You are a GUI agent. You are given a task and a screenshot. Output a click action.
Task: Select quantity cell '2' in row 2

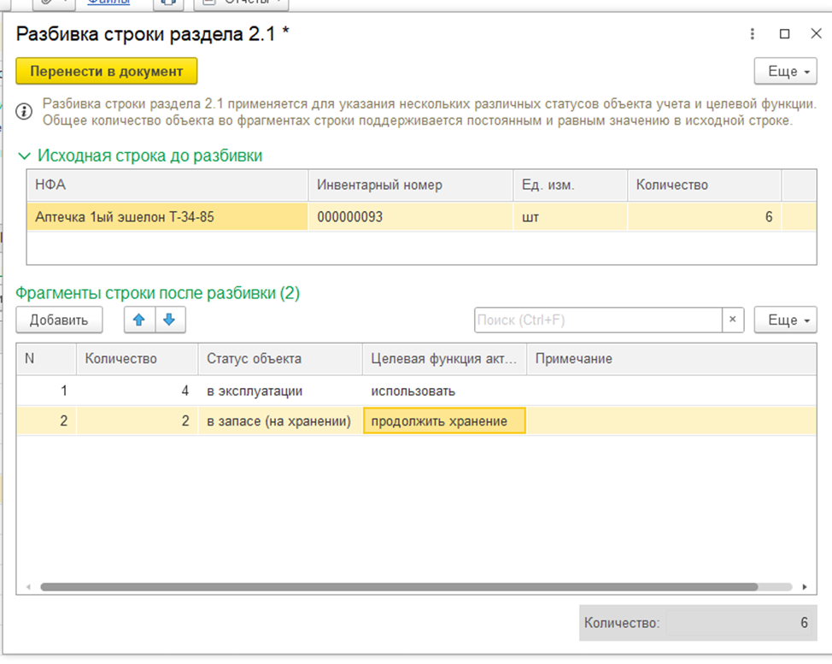point(137,421)
